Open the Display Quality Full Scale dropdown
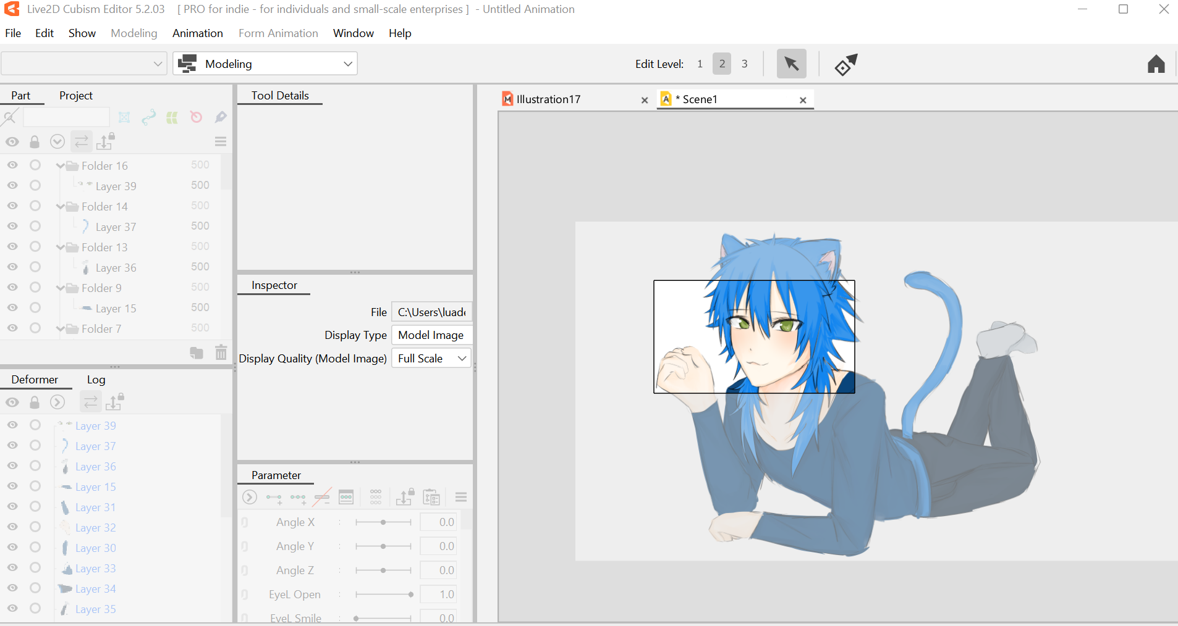The image size is (1178, 626). point(431,359)
